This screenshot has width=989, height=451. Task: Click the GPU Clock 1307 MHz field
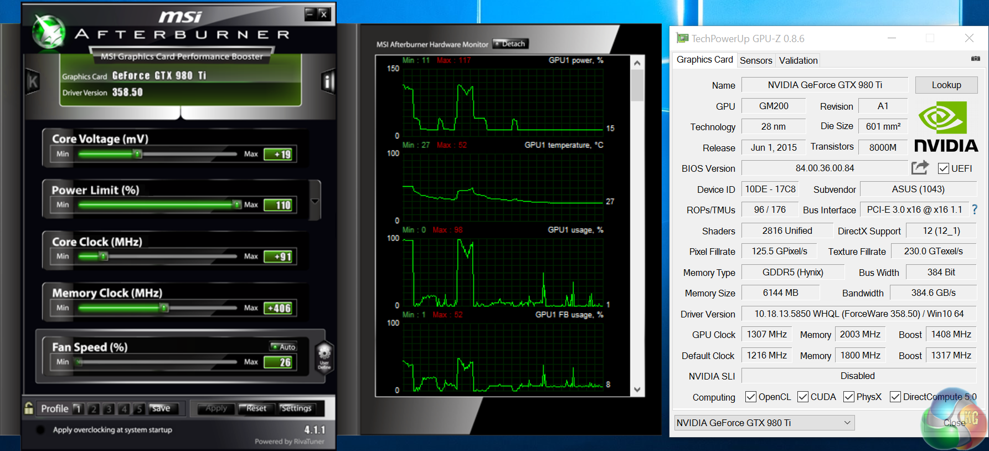pos(766,334)
